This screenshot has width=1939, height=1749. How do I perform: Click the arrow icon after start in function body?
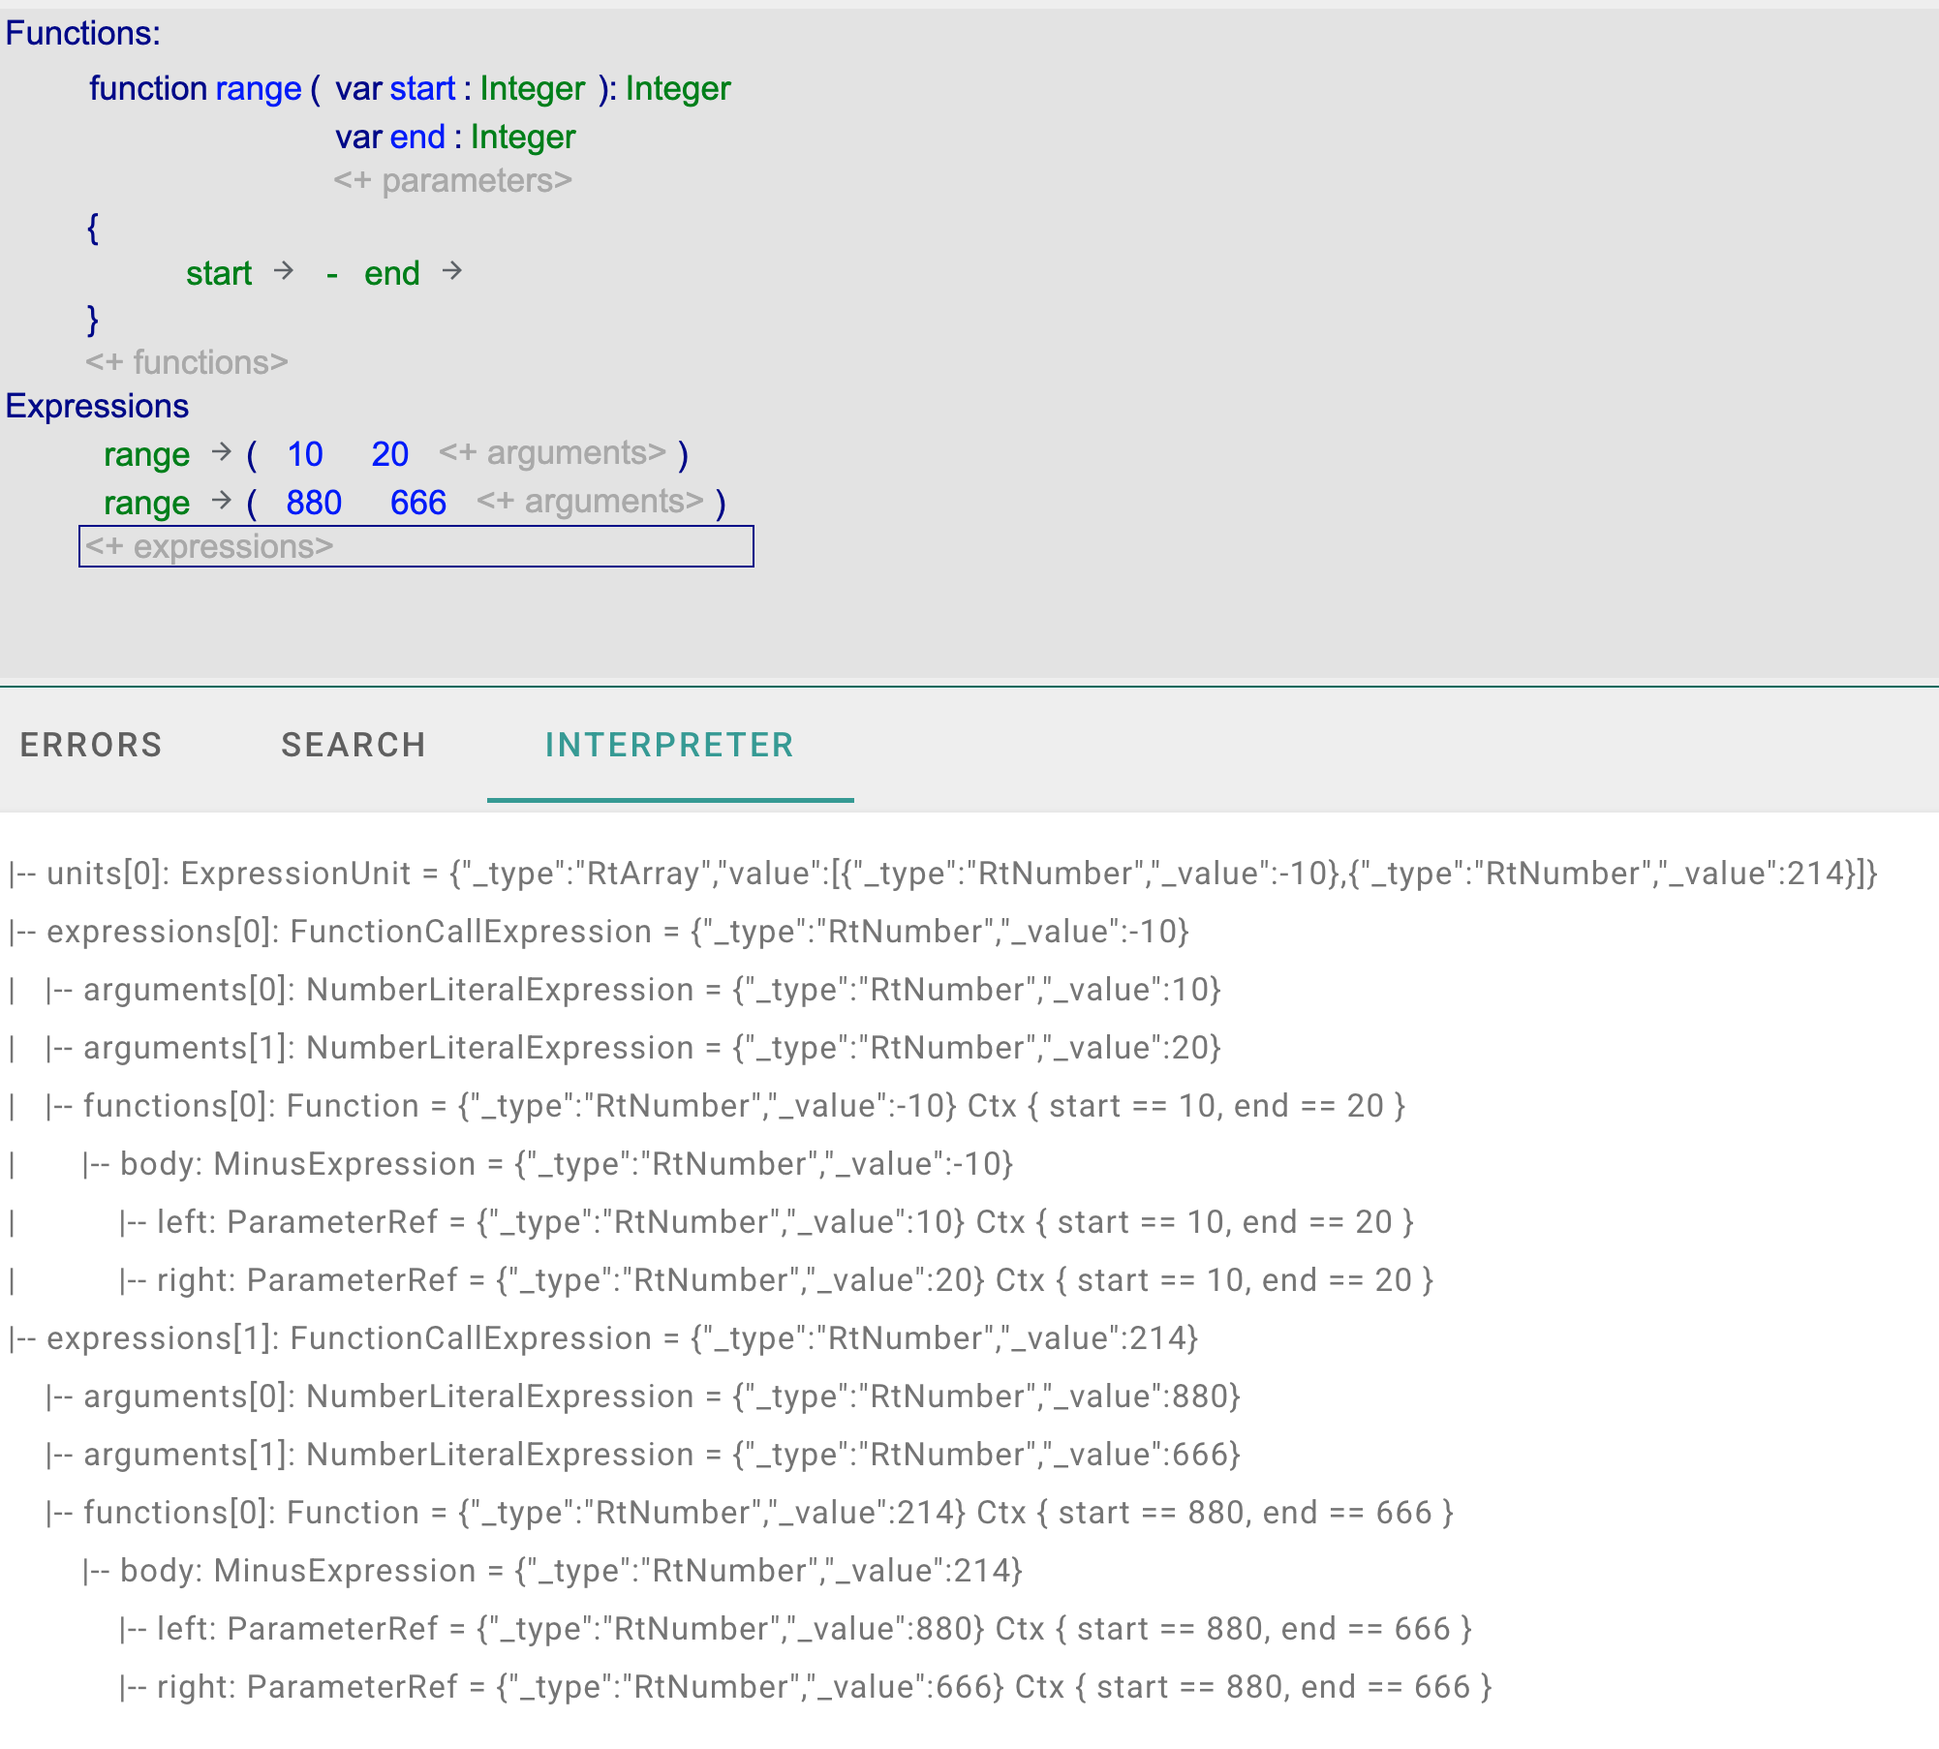[284, 273]
